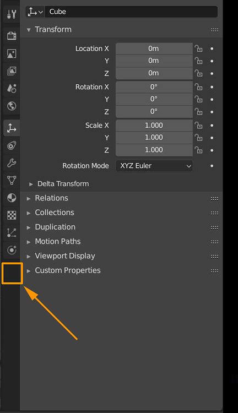Image resolution: width=238 pixels, height=413 pixels.
Task: Open the Tool properties tab
Action: click(12, 14)
